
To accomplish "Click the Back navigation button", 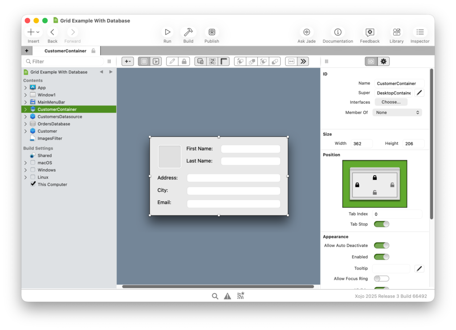I will (x=53, y=33).
